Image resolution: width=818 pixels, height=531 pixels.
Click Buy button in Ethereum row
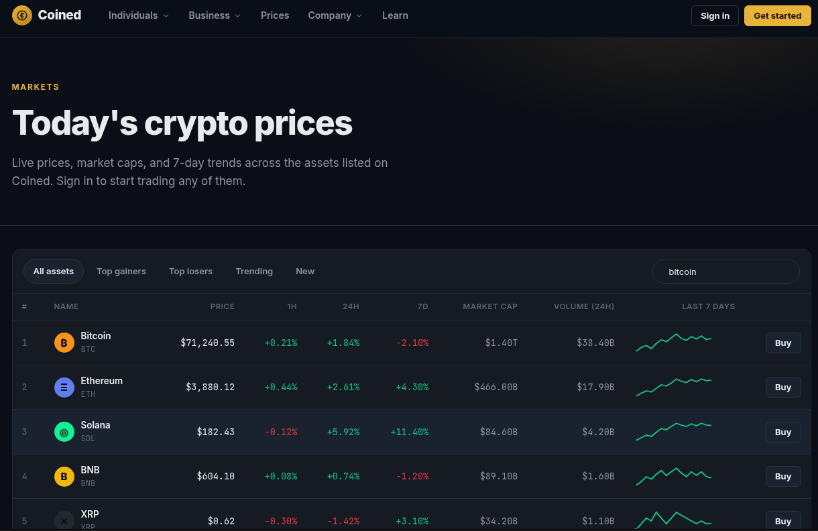[x=783, y=388]
